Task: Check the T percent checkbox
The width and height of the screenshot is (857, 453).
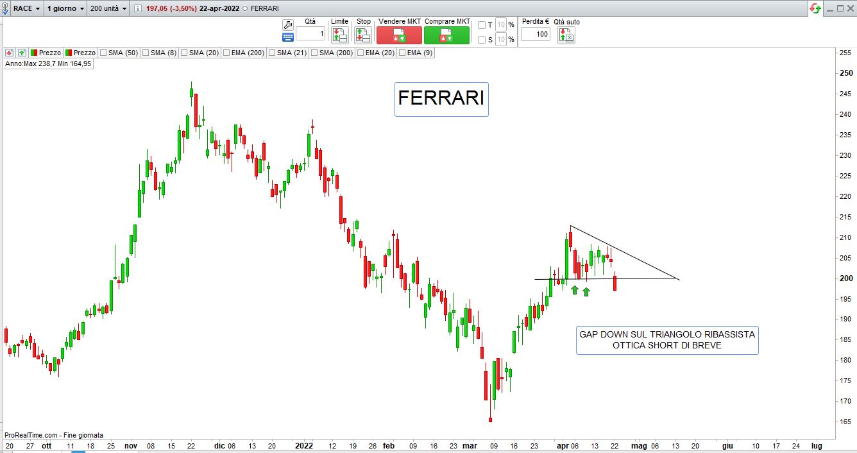Action: 482,25
